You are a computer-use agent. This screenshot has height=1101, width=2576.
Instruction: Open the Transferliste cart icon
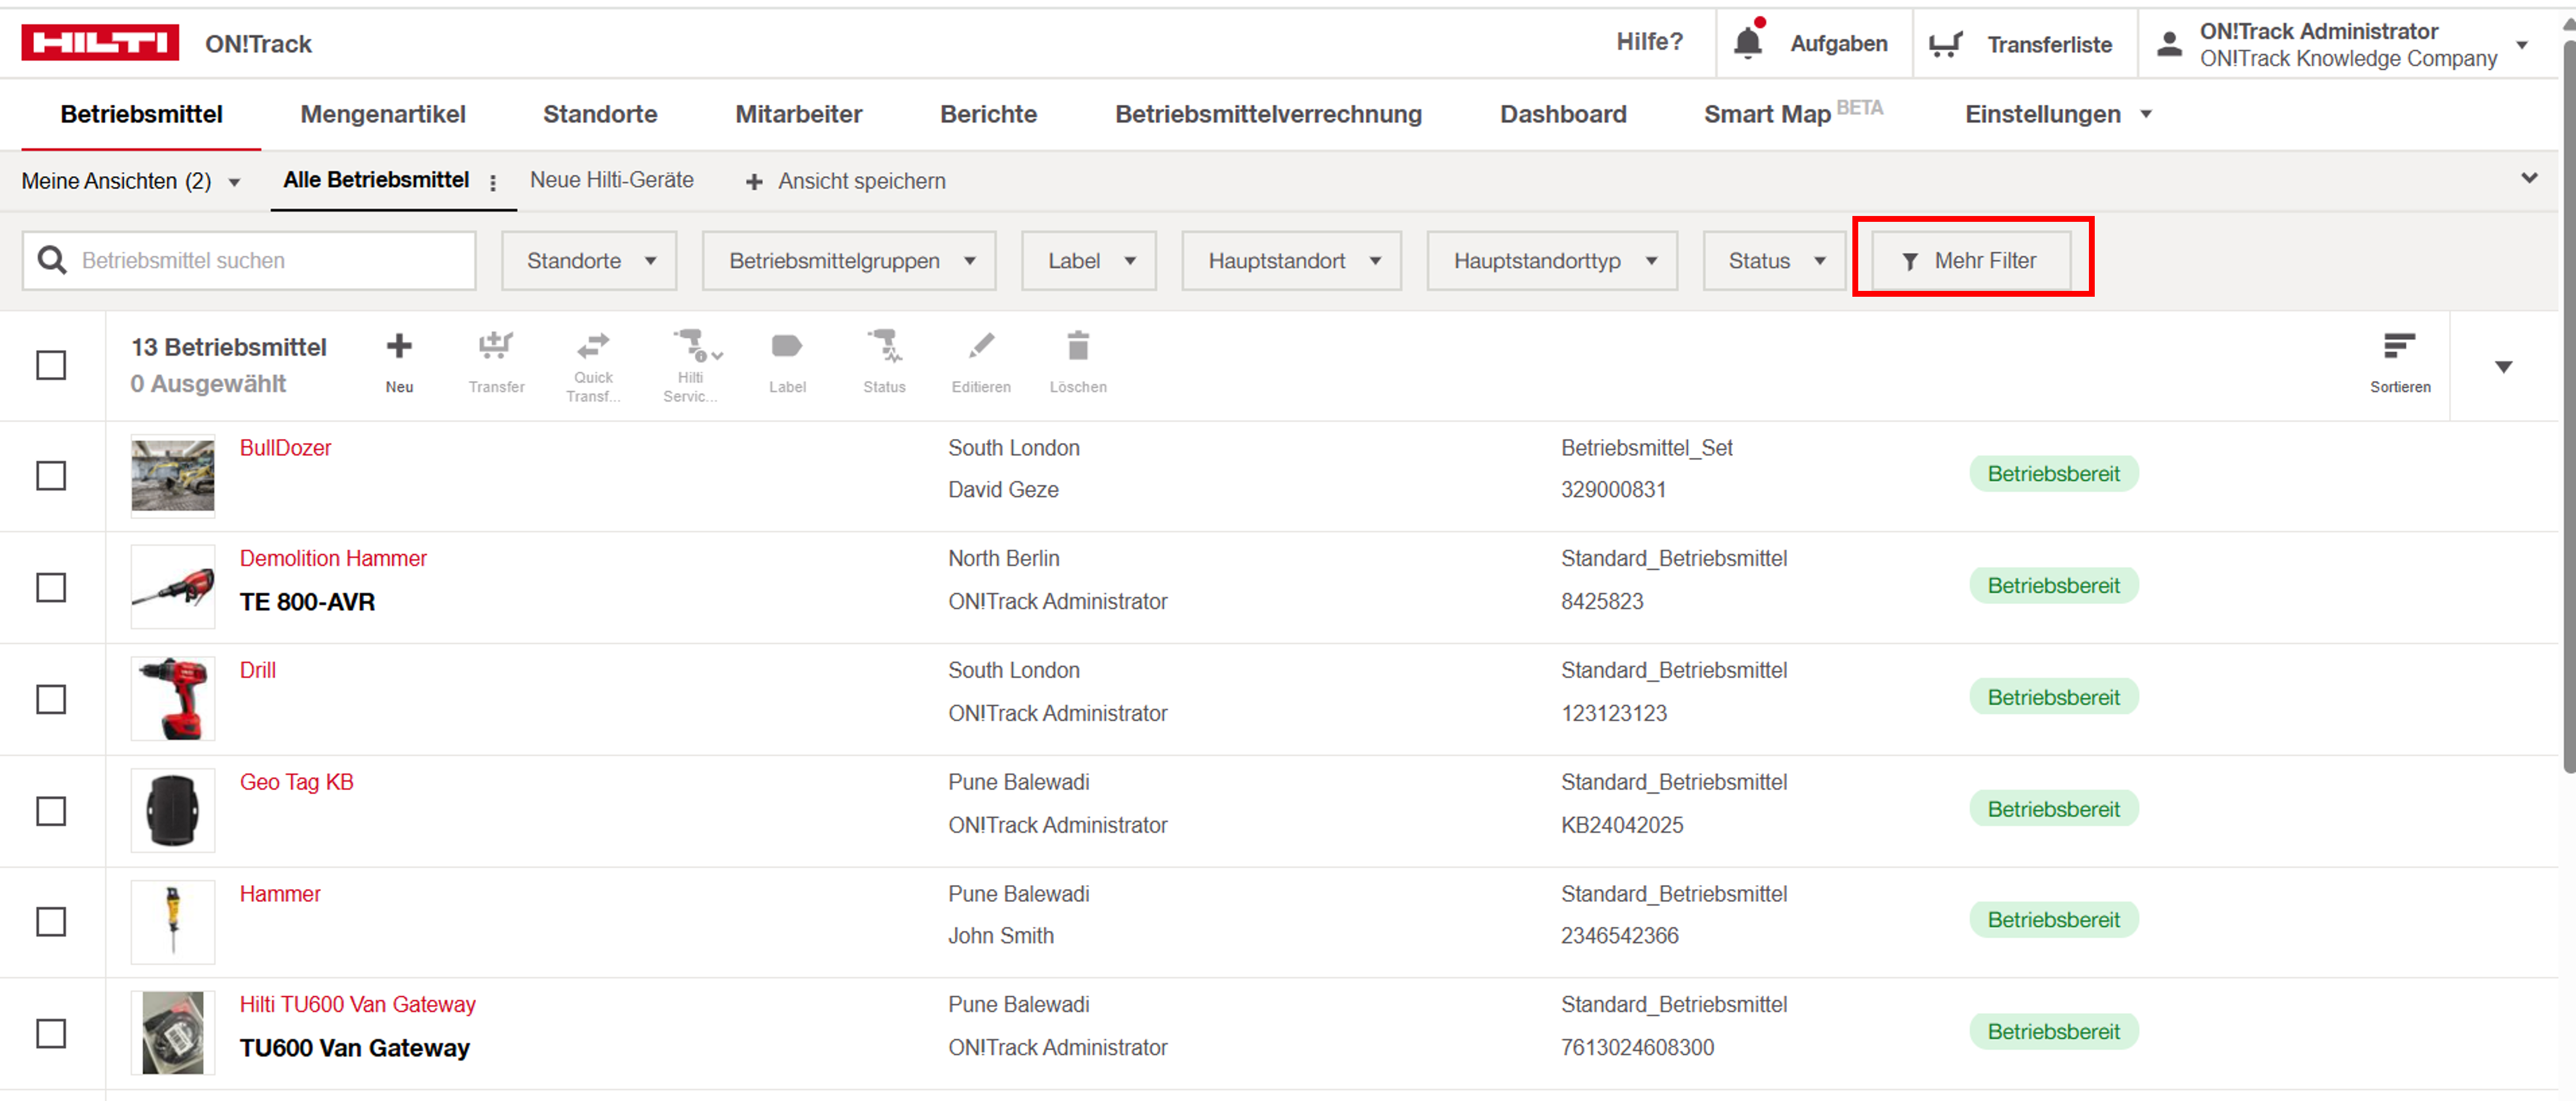[1945, 44]
